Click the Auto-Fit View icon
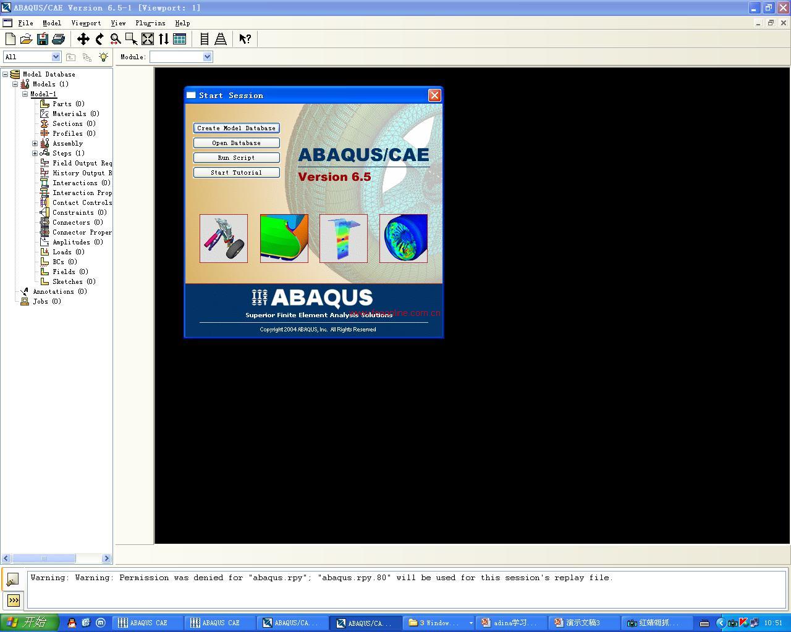Screen dimensions: 791x632 click(x=148, y=39)
